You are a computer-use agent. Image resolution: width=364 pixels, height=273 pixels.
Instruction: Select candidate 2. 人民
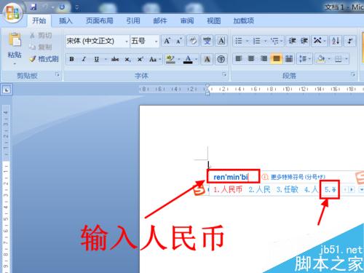(x=260, y=189)
